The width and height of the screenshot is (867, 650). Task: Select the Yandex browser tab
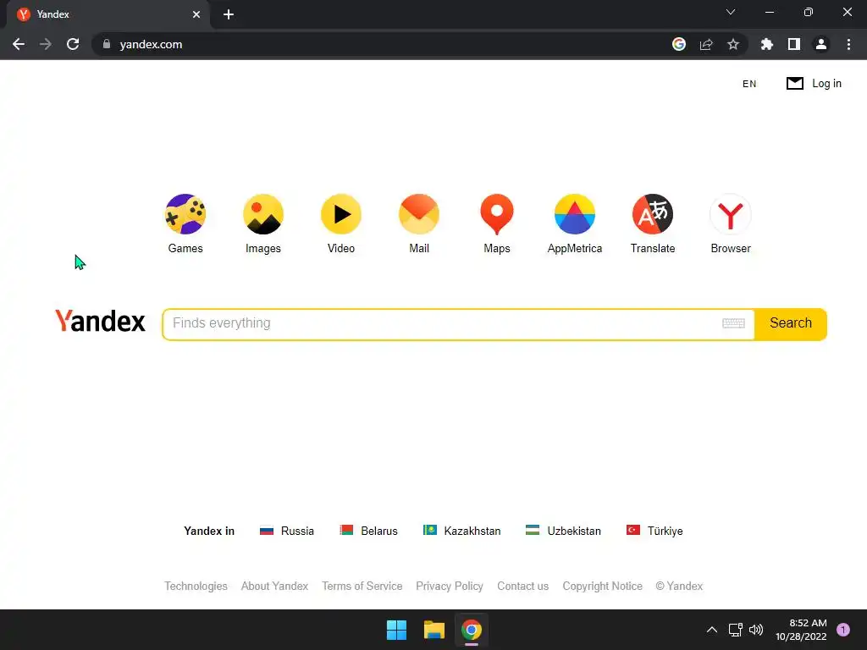pos(108,14)
